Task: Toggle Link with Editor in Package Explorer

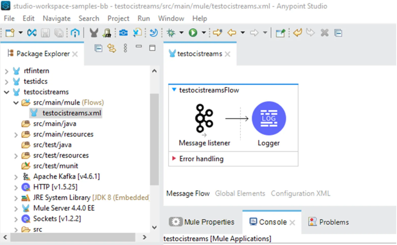Action: (x=112, y=48)
